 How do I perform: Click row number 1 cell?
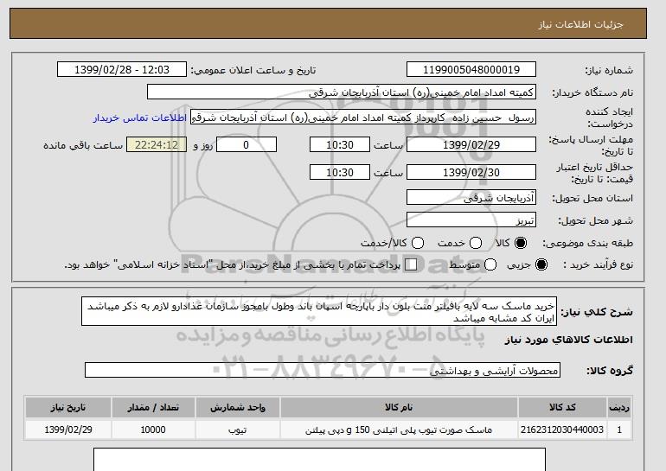[619, 430]
